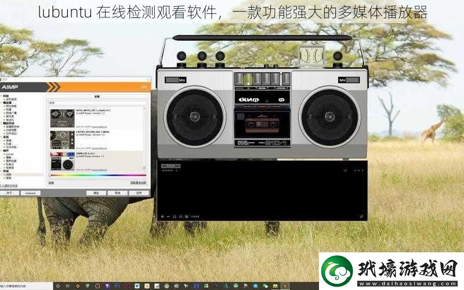Screen dimensions: 464x290
Task: Click the minus remove icon in the black playlist
Action: click(168, 216)
